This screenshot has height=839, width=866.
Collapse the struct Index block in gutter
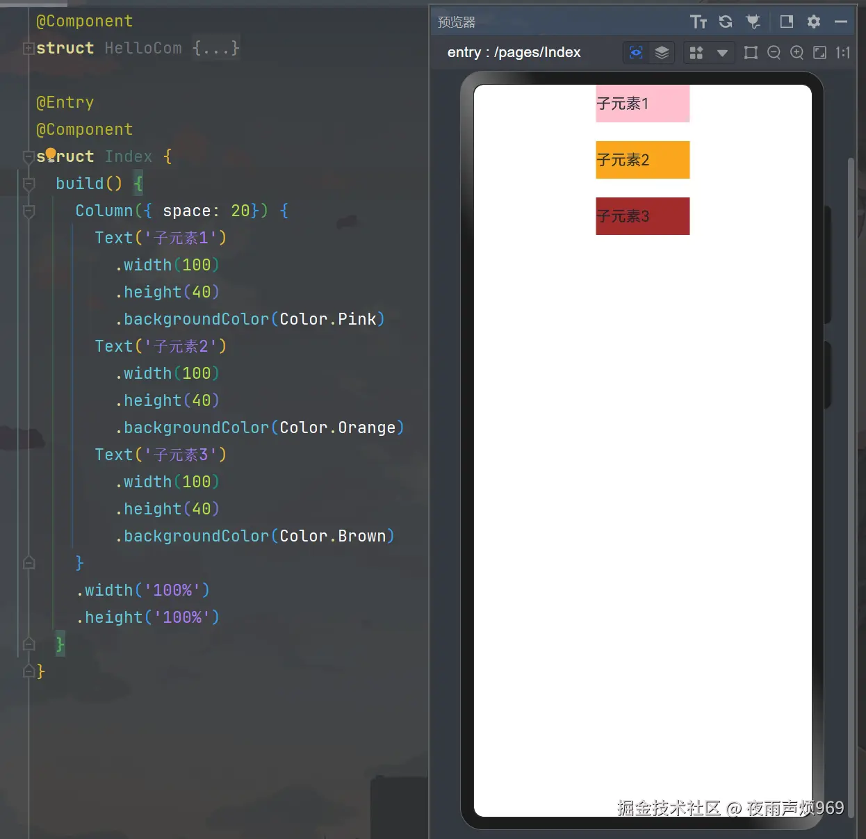28,157
